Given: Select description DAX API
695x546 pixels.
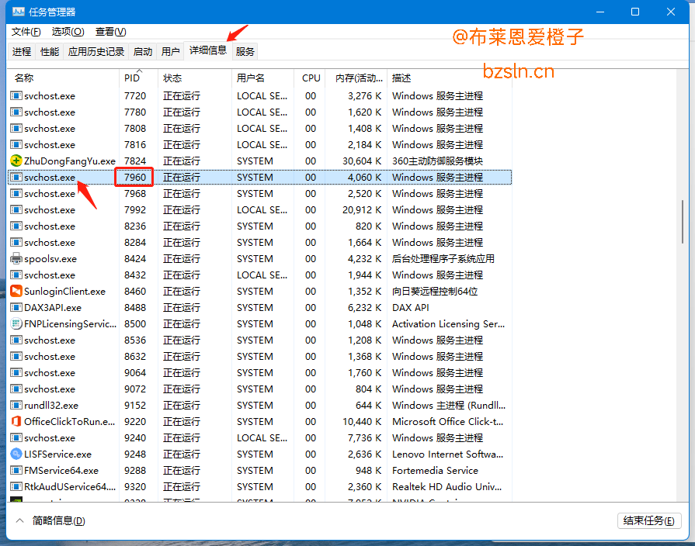Looking at the screenshot, I should 411,307.
